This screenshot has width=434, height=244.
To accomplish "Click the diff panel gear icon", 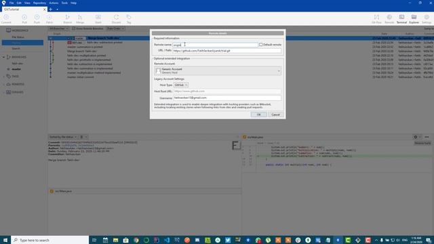I will point(416,137).
